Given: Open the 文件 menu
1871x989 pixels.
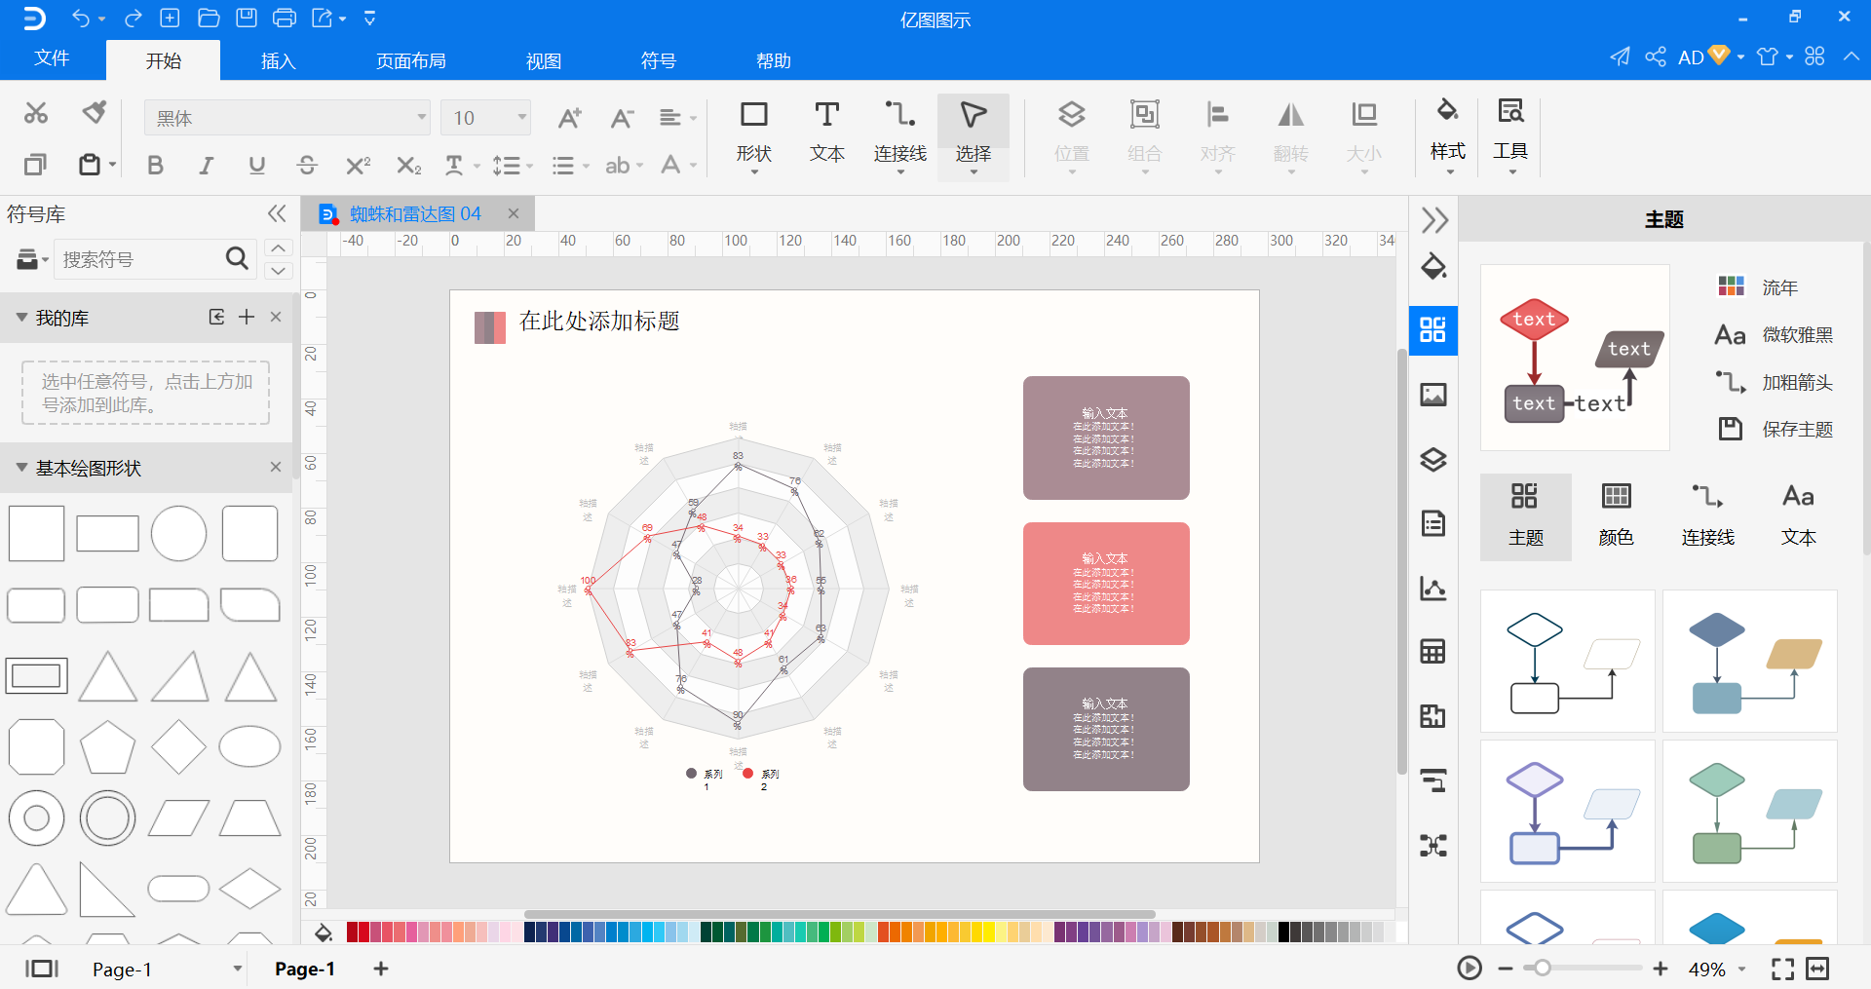Looking at the screenshot, I should pos(52,58).
